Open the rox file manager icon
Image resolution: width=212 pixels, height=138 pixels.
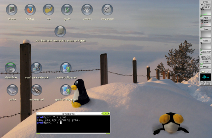coord(49,10)
